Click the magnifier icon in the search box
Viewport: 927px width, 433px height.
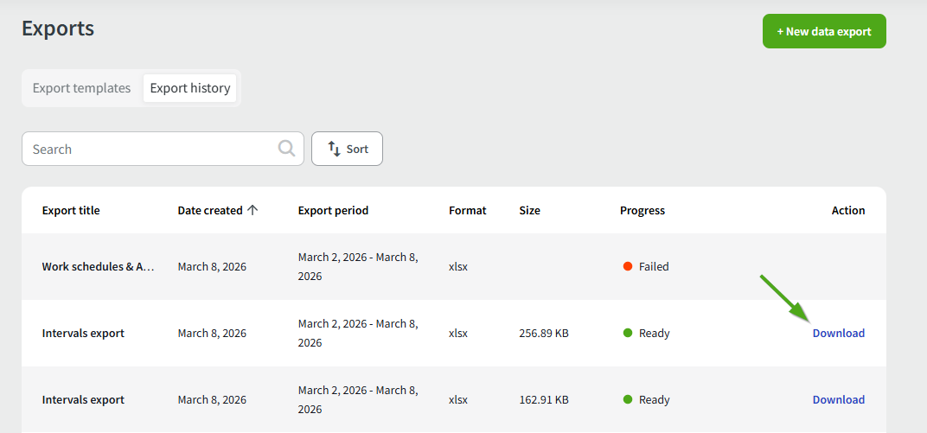[286, 149]
